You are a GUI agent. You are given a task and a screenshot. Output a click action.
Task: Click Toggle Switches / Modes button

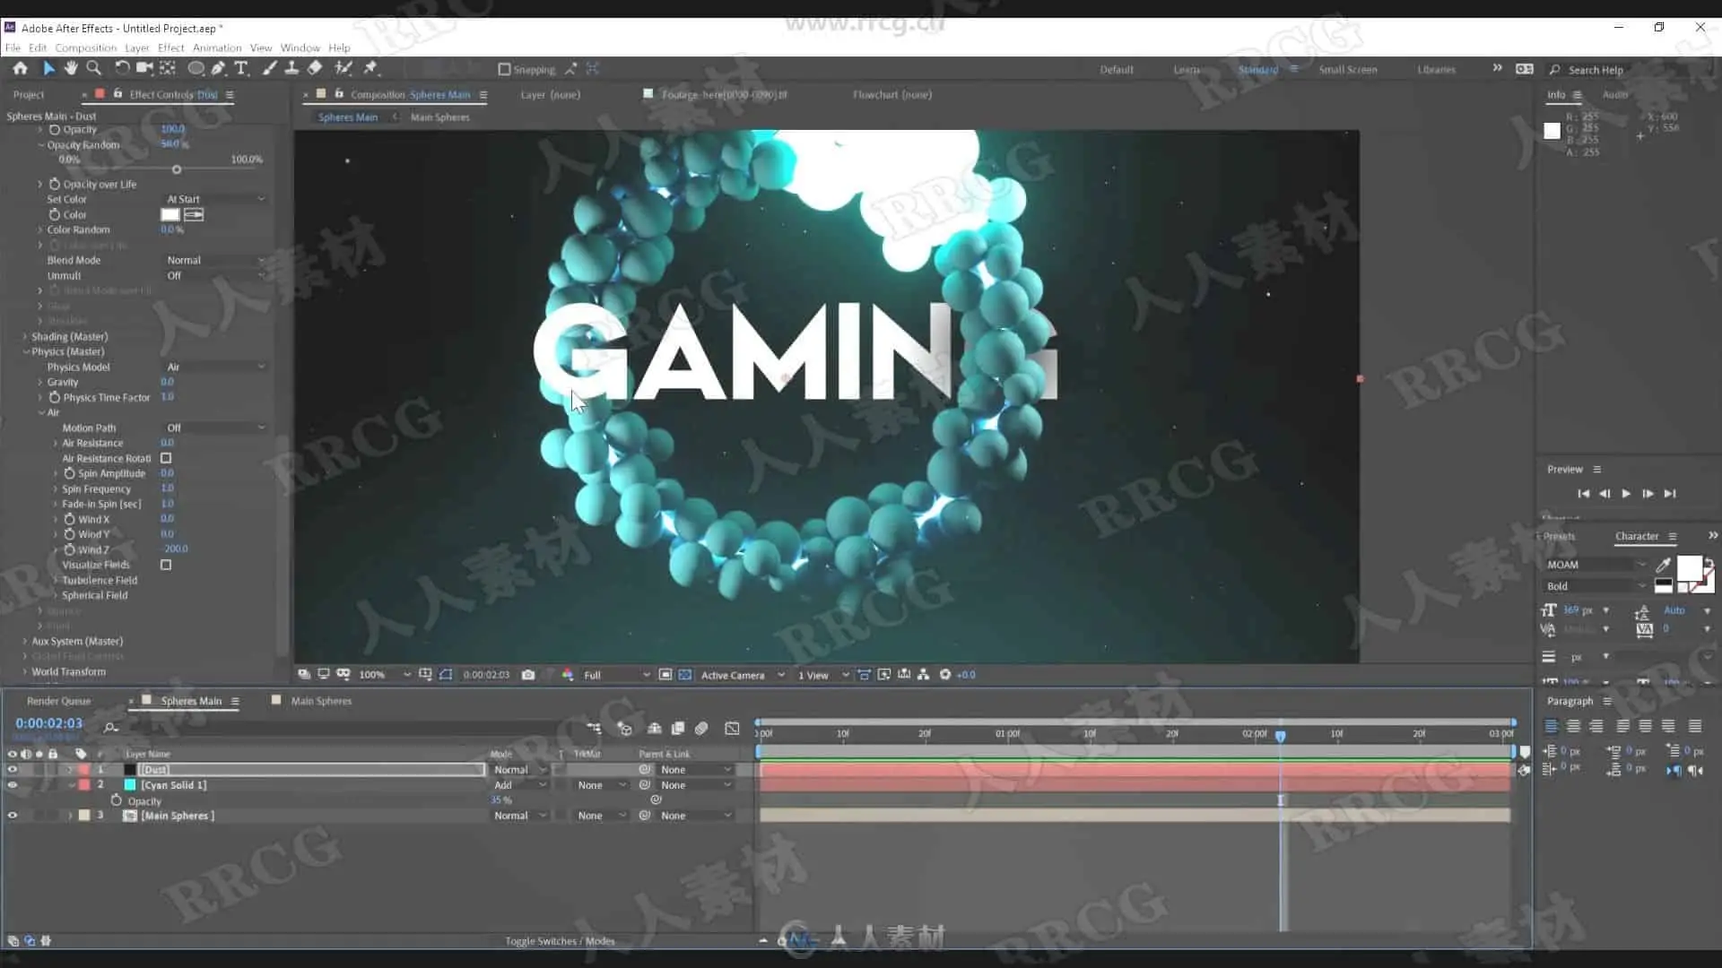pos(560,941)
